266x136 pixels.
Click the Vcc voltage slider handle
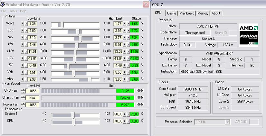click(x=78, y=32)
